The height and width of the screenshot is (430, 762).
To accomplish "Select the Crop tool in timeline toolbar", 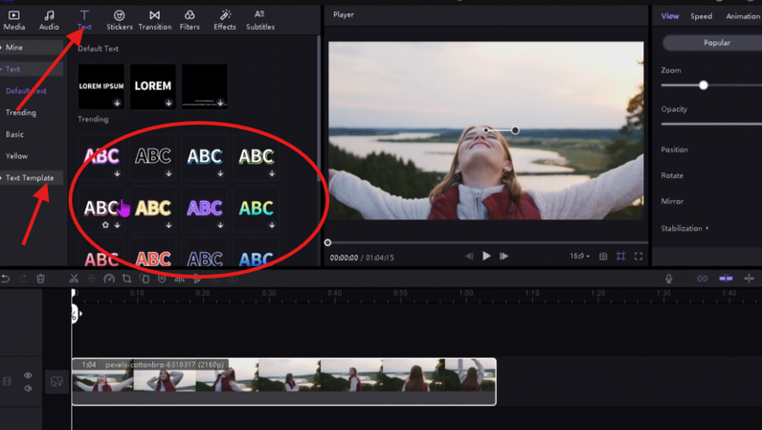I will (126, 279).
